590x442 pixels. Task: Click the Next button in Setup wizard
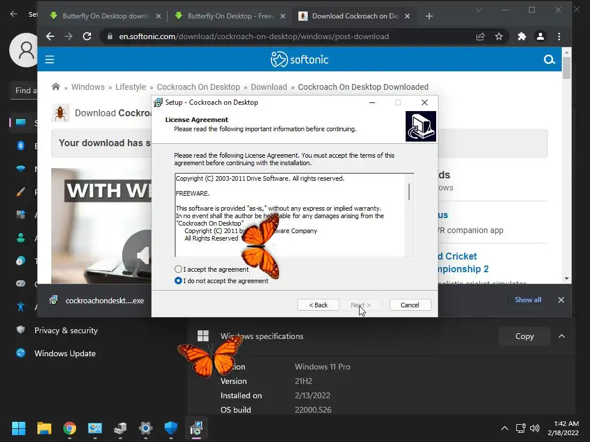click(361, 305)
